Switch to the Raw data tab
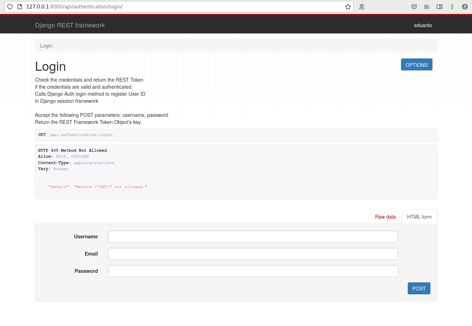Image resolution: width=472 pixels, height=326 pixels. [x=385, y=217]
